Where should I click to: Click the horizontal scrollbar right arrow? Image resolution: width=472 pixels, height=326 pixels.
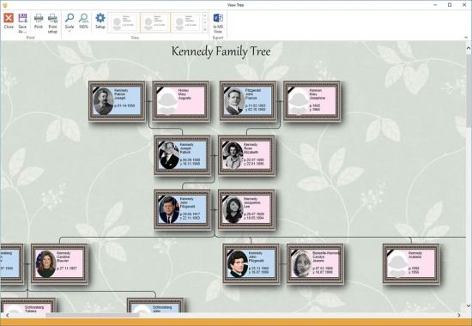459,315
